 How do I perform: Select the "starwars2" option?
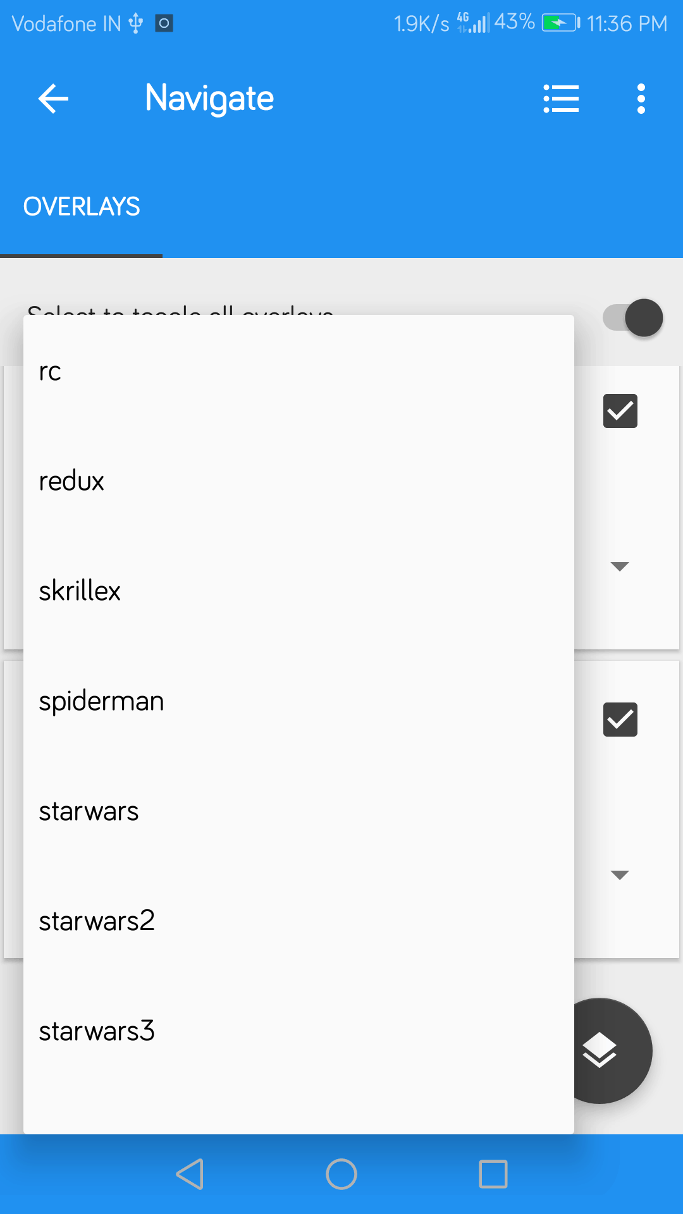pos(298,921)
